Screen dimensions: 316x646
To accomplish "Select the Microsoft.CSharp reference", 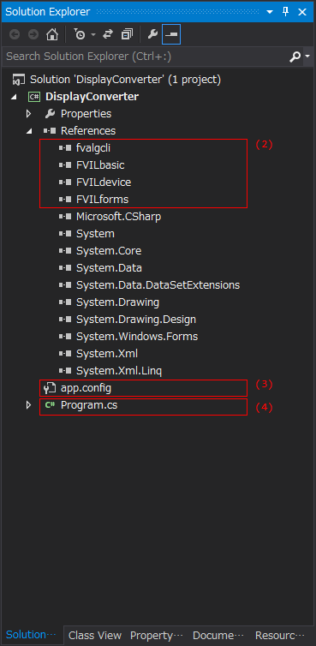I will pos(119,216).
